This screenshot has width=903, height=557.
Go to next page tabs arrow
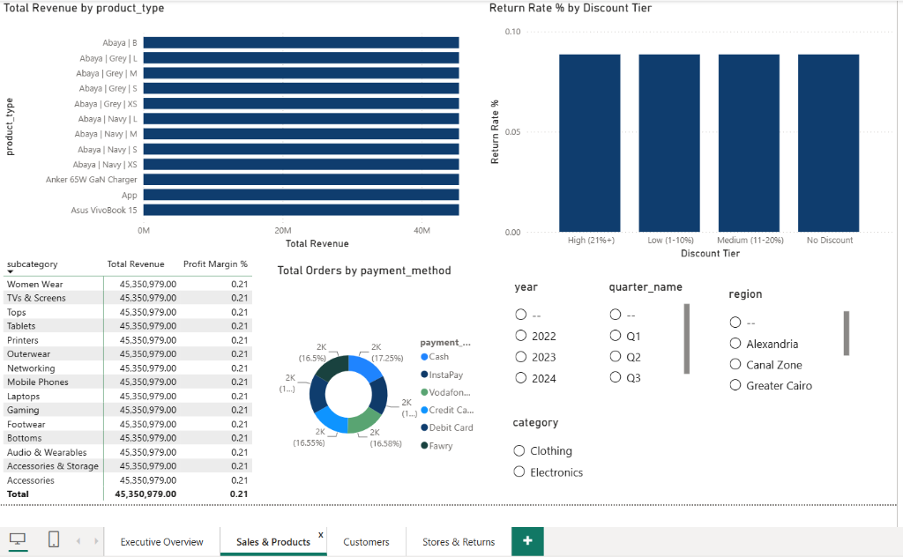pos(96,541)
